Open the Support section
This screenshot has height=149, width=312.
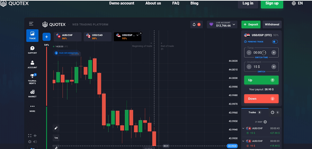(x=32, y=50)
